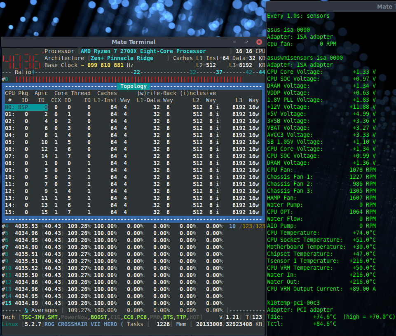This screenshot has height=336, width=396.
Task: Click 'Every 1.0s: sensors' header in right terminal
Action: (x=298, y=16)
